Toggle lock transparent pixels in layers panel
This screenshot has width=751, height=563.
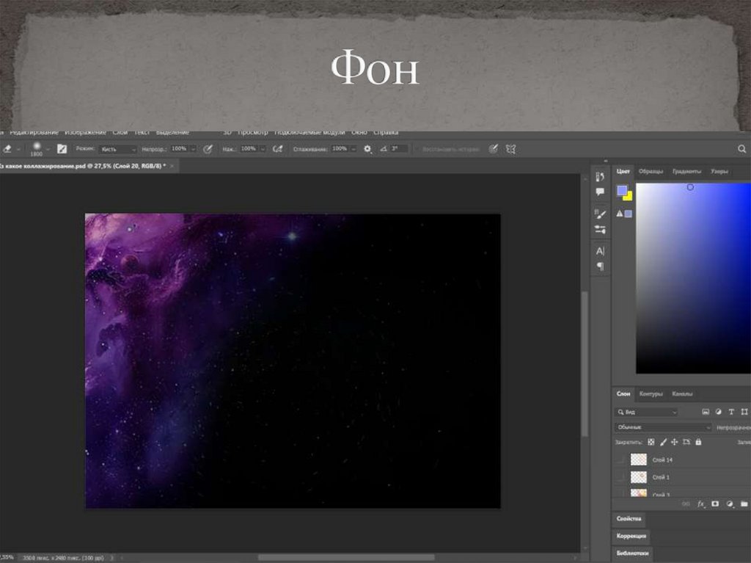point(651,443)
